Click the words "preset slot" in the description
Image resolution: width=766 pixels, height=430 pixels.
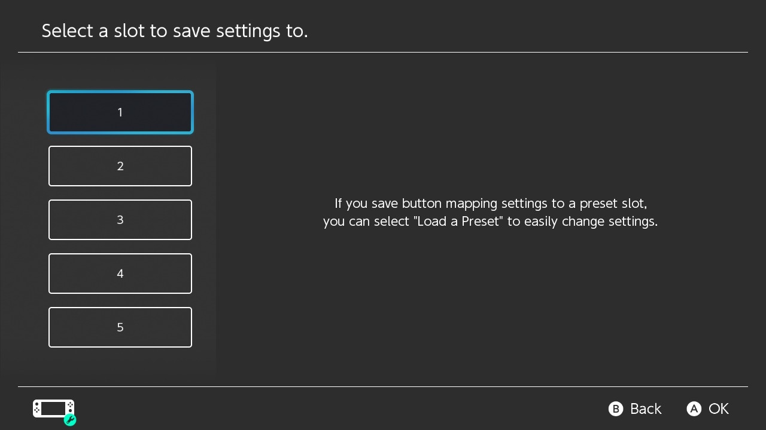point(612,204)
